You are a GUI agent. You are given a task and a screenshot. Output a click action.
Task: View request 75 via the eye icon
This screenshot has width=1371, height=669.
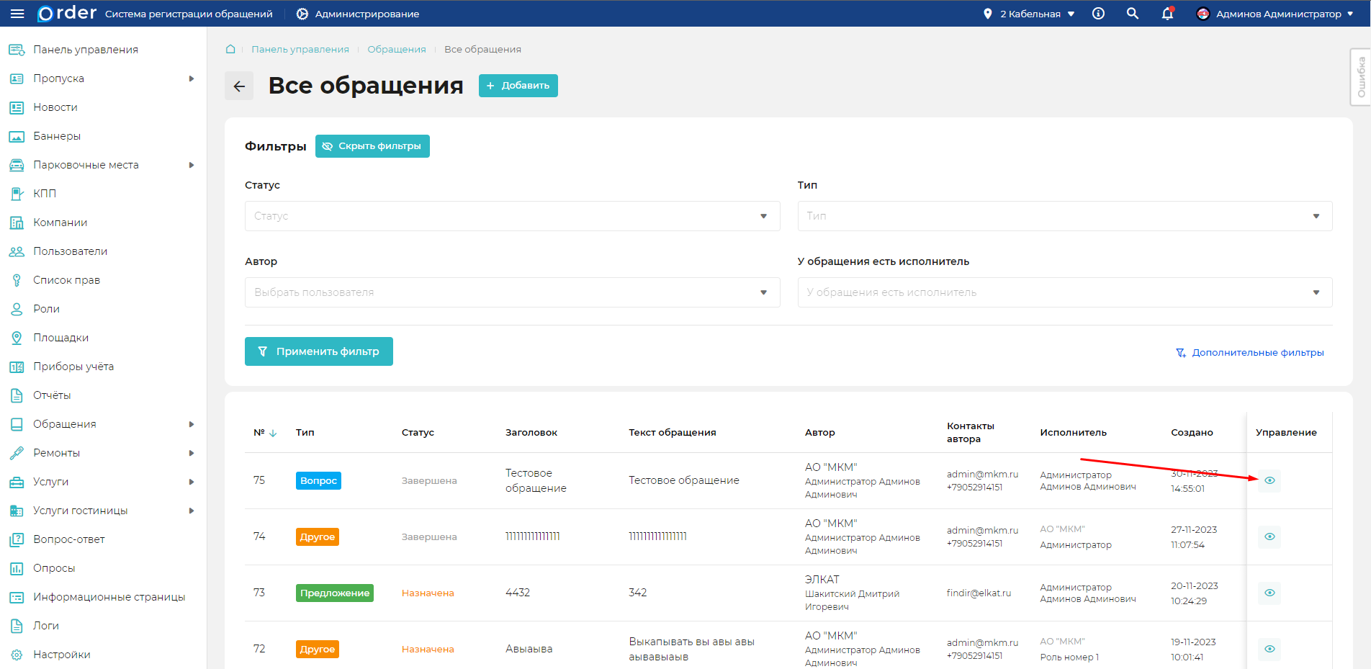[x=1269, y=480]
